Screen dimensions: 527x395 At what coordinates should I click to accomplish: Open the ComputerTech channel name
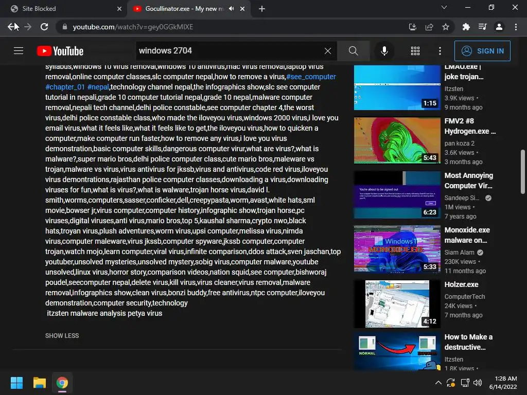(x=465, y=297)
